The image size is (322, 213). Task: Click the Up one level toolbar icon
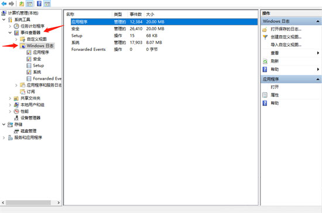(22, 4)
